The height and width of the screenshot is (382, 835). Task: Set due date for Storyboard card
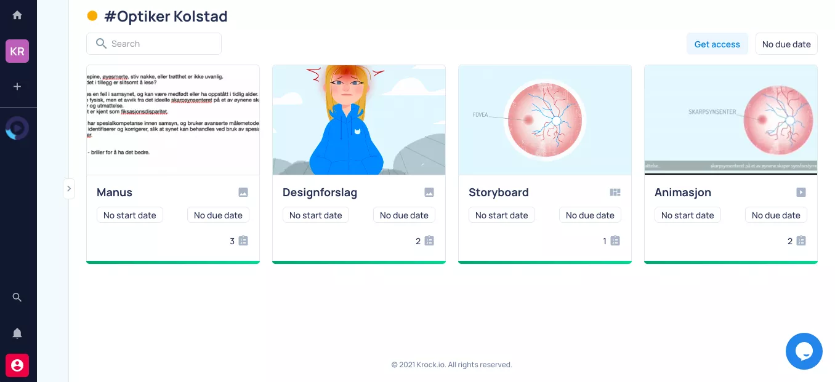coord(590,215)
